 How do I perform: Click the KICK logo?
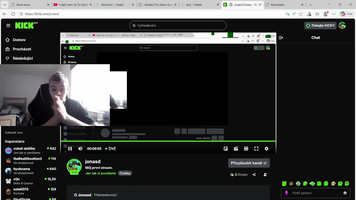[x=26, y=26]
